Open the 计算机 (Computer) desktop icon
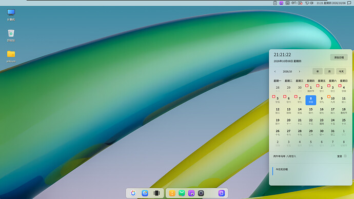This screenshot has height=199, width=354. pyautogui.click(x=11, y=15)
